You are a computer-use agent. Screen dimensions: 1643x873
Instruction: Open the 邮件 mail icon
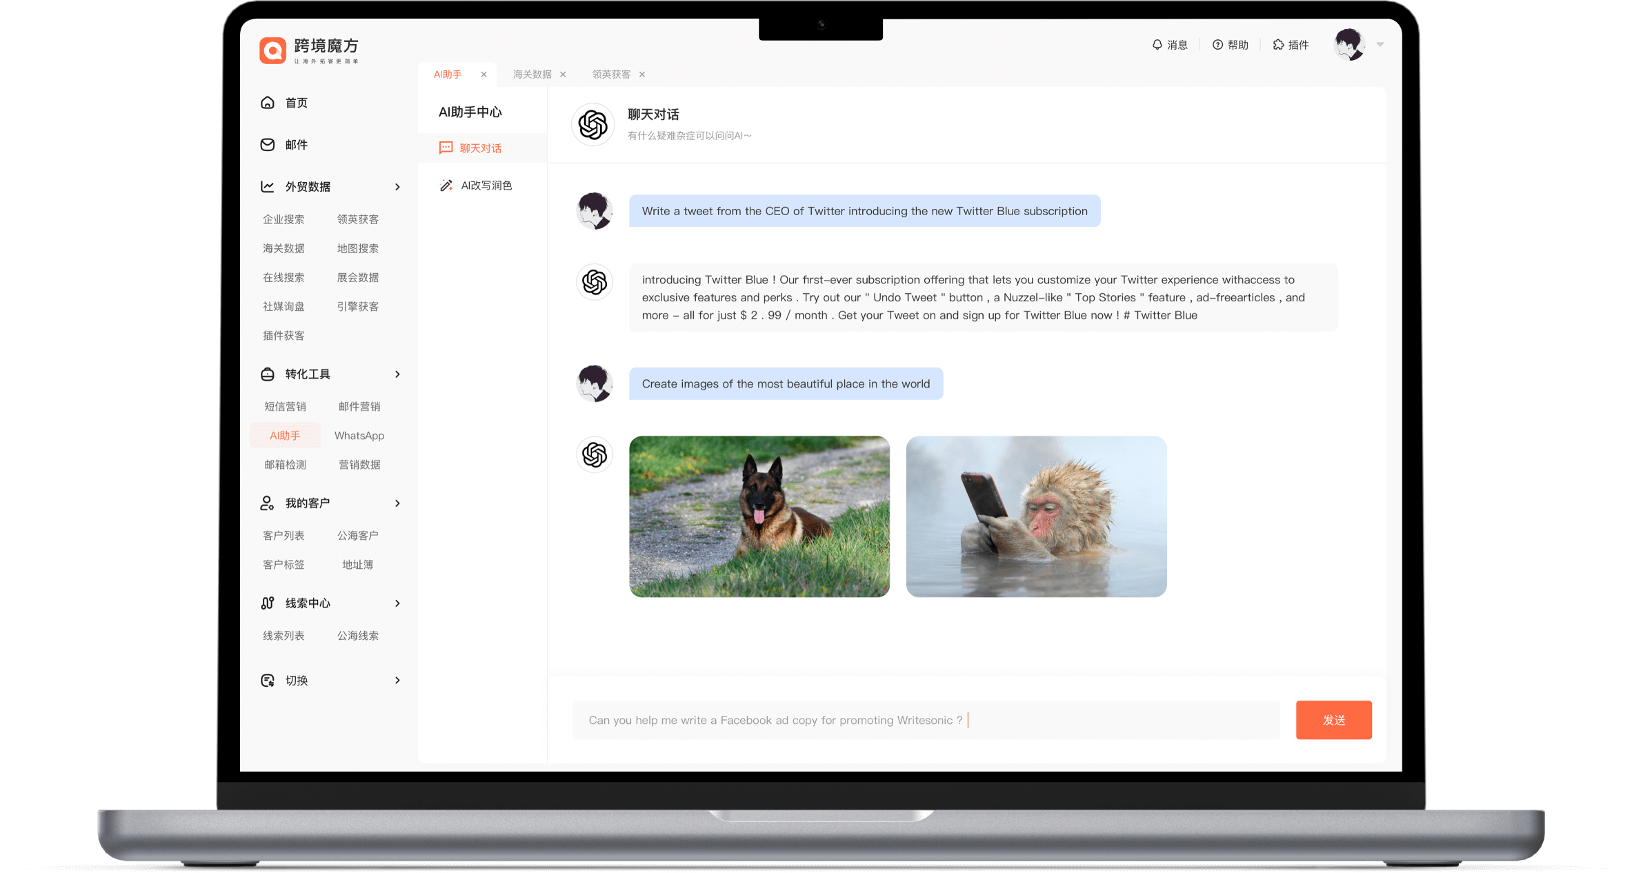tap(268, 145)
